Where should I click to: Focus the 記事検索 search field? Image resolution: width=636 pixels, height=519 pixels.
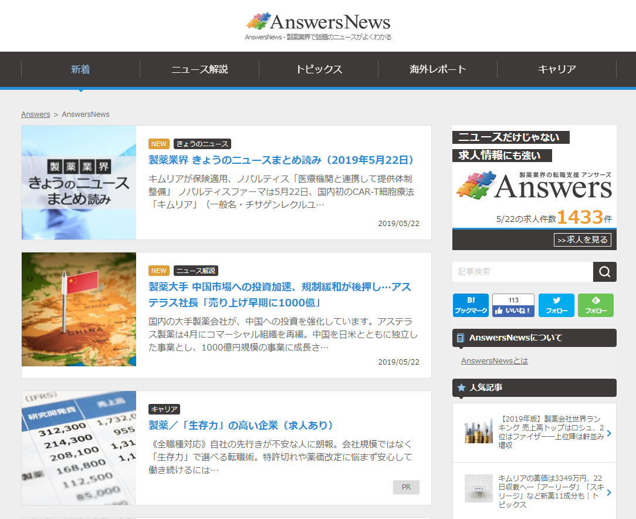tap(522, 272)
